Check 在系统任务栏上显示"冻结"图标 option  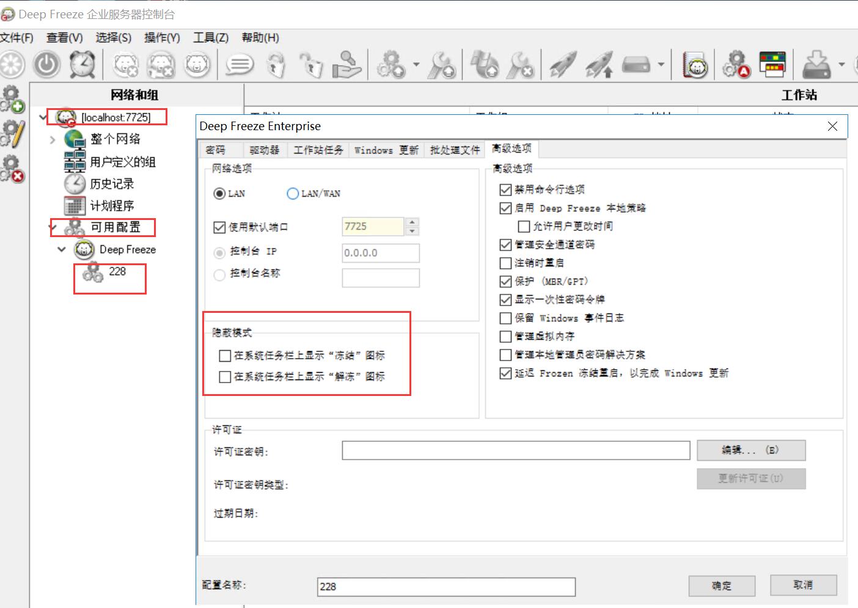225,356
